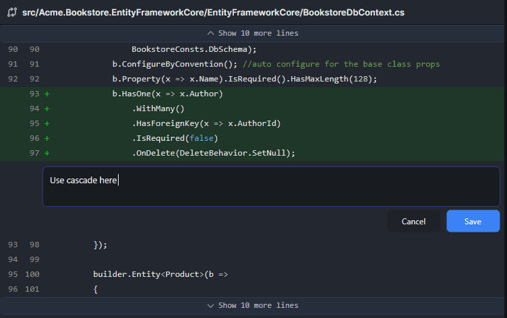
Task: Click plus marker on added line 93
Action: point(47,94)
